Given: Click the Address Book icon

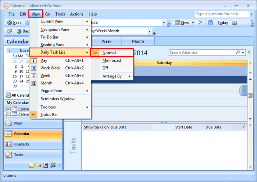Looking at the screenshot, I should 235,23.
